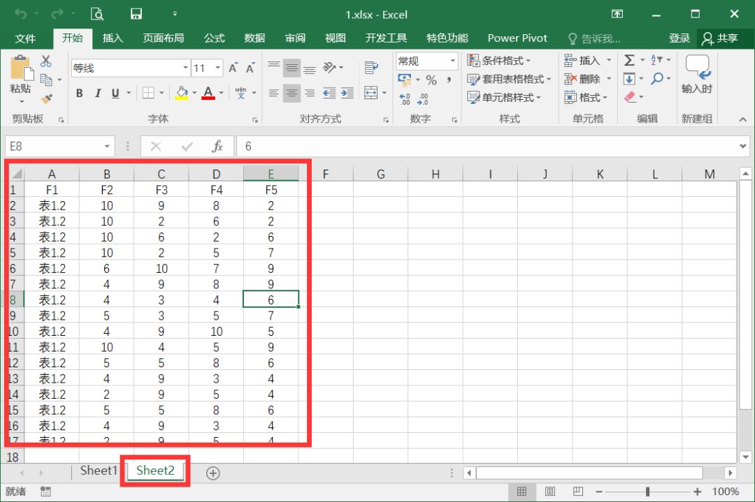Screen dimensions: 755x502
Task: Click the 格式 cell format button
Action: coord(586,98)
